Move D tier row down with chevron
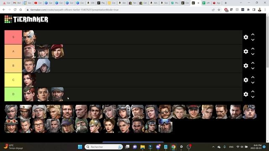269x151 pixels. [253, 96]
